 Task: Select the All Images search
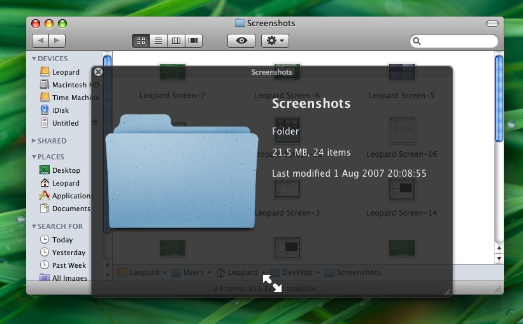(x=63, y=277)
